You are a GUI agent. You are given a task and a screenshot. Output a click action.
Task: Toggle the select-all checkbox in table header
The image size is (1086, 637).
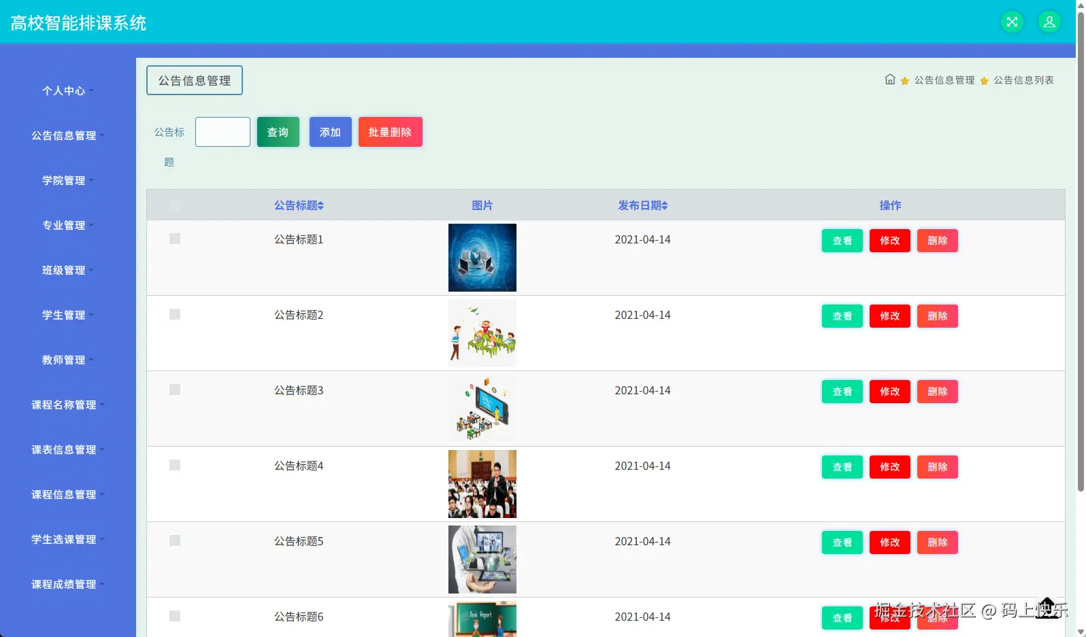(x=175, y=205)
